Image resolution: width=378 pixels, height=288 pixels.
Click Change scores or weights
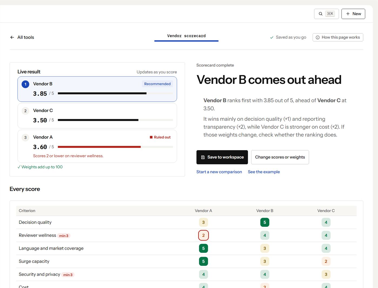pos(280,157)
